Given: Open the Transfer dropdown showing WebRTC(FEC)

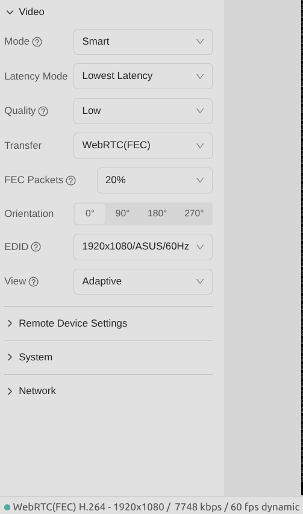Looking at the screenshot, I should pyautogui.click(x=143, y=146).
